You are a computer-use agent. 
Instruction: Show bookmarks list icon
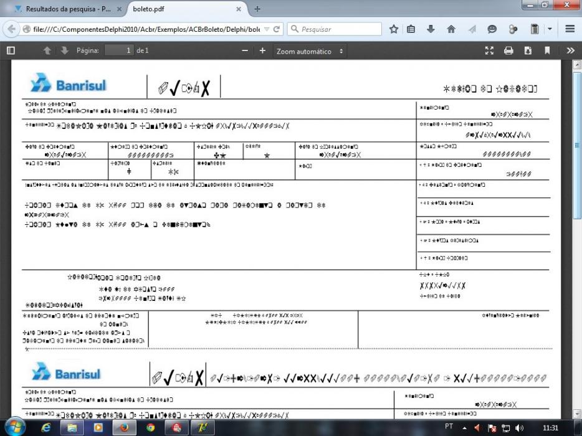tap(411, 29)
